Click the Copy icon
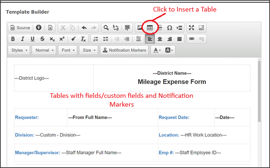 (72, 28)
